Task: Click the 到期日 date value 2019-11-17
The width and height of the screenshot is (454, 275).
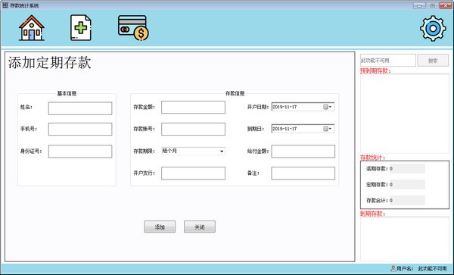Action: coord(285,129)
